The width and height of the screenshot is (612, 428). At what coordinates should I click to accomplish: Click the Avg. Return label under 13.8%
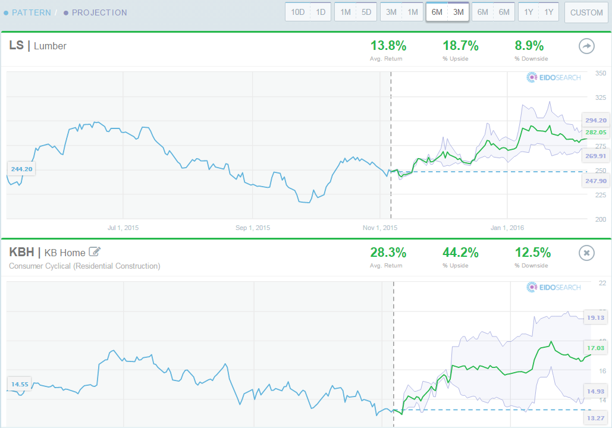tap(386, 59)
